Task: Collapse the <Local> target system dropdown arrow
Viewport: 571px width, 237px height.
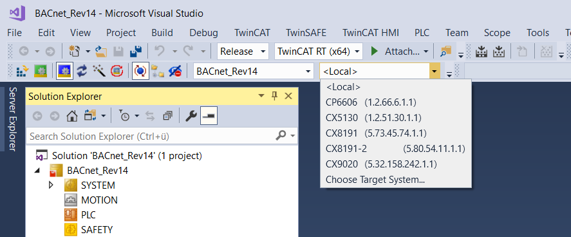Action: coord(434,71)
